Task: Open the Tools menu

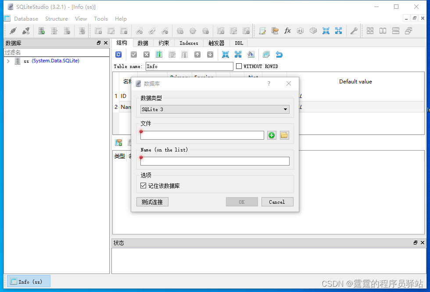Action: (100, 18)
